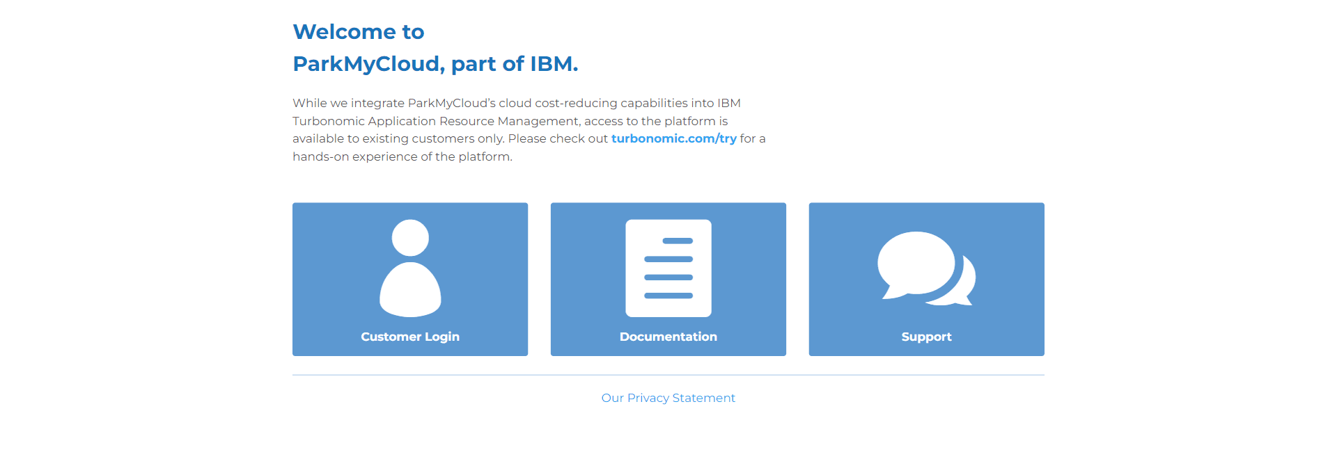Click the Support chat bubbles icon
Image resolution: width=1337 pixels, height=459 pixels.
coord(926,268)
